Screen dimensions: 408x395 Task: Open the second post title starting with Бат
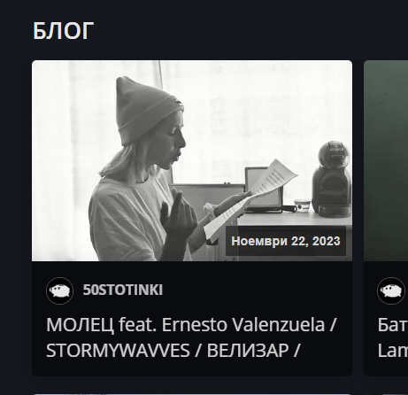(x=392, y=325)
